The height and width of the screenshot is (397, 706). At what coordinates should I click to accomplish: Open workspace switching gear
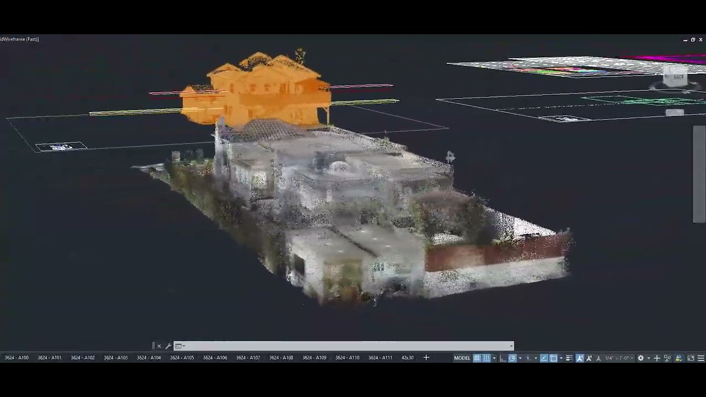[x=640, y=358]
